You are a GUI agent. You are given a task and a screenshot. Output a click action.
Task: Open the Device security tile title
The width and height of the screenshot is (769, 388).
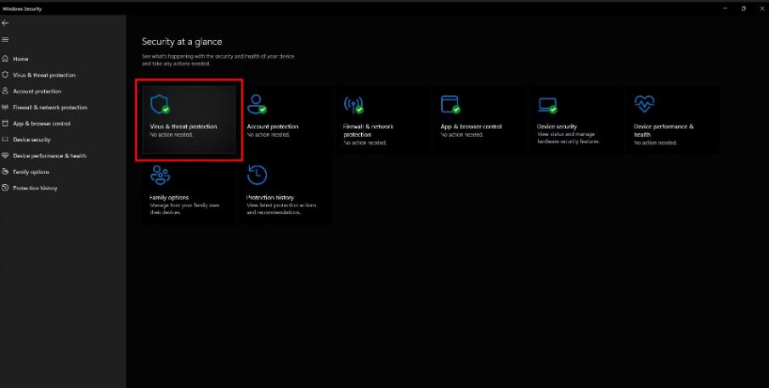[557, 127]
